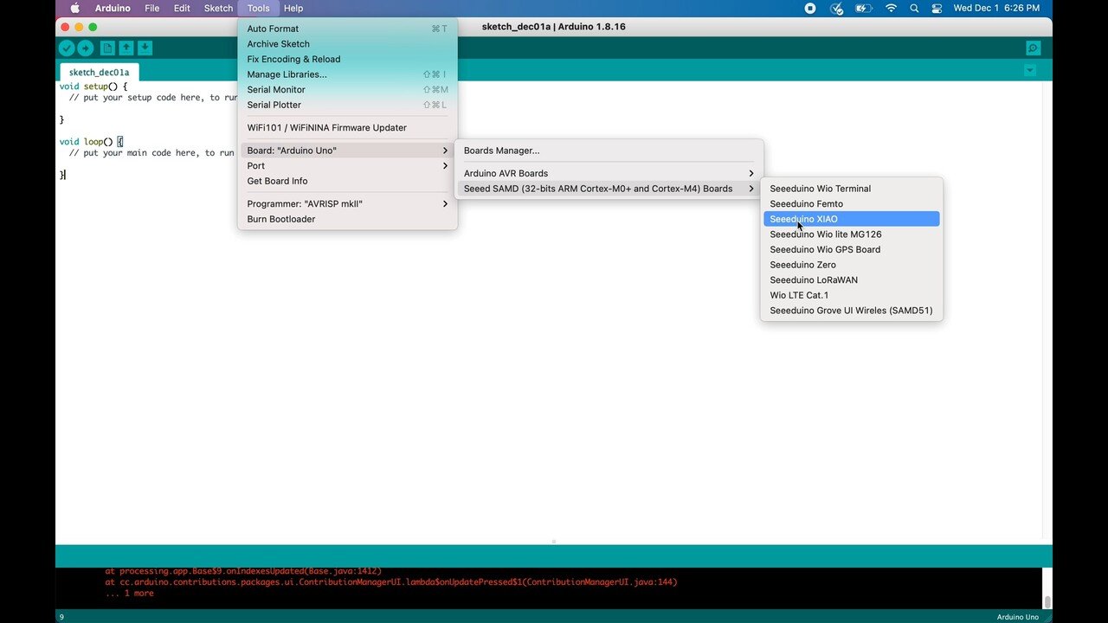This screenshot has width=1108, height=623.
Task: Save the sketch with the Save icon
Action: coord(145,48)
